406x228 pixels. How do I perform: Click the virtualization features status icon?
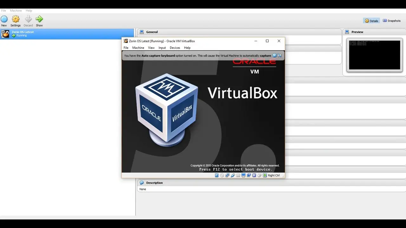click(x=254, y=175)
